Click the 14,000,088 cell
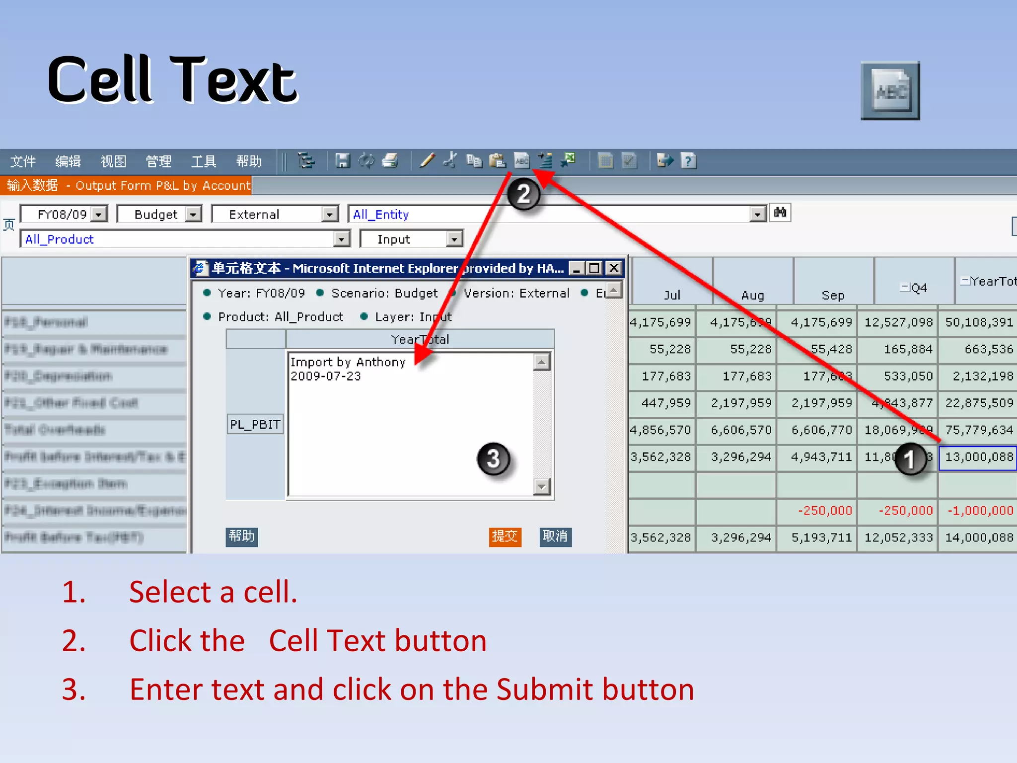The height and width of the screenshot is (763, 1017). click(978, 537)
